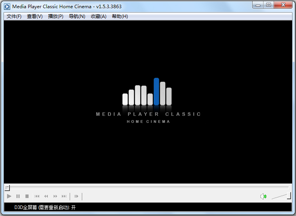Image resolution: width=296 pixels, height=216 pixels.
Task: Open the 收藏(A) favorites menu
Action: coord(98,16)
